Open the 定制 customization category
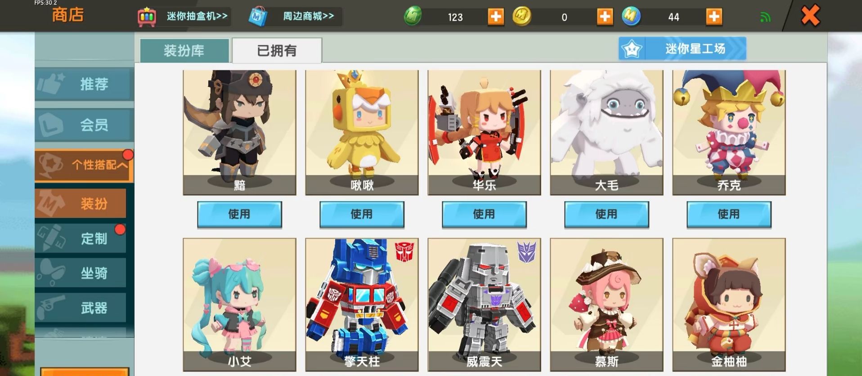The height and width of the screenshot is (376, 862). pos(81,238)
